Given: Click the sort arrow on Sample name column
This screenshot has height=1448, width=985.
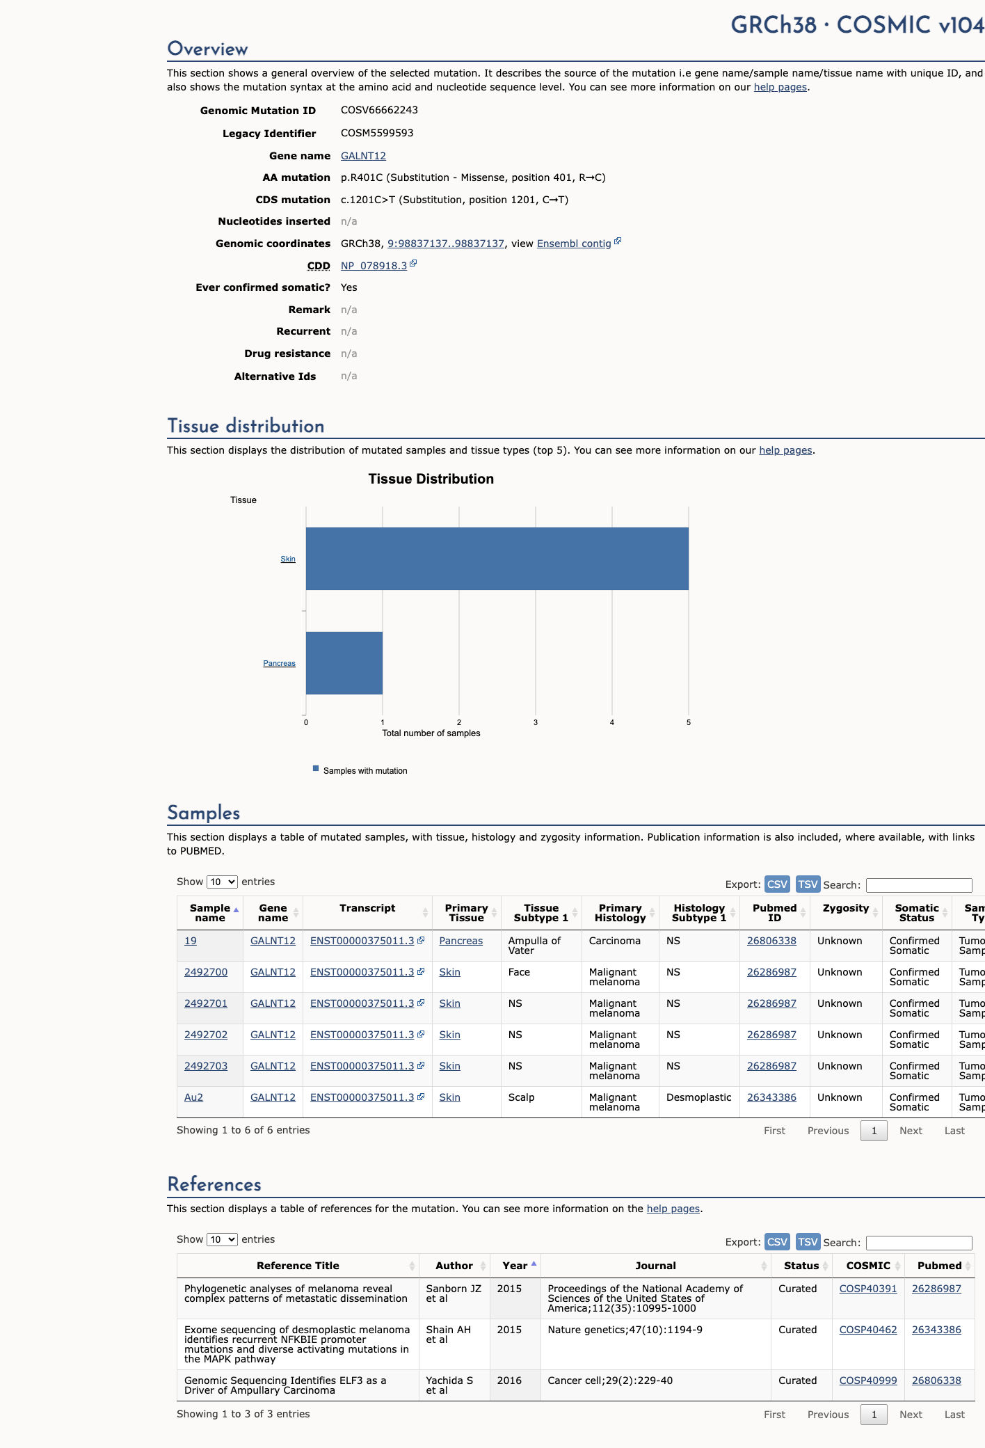Looking at the screenshot, I should tap(236, 910).
